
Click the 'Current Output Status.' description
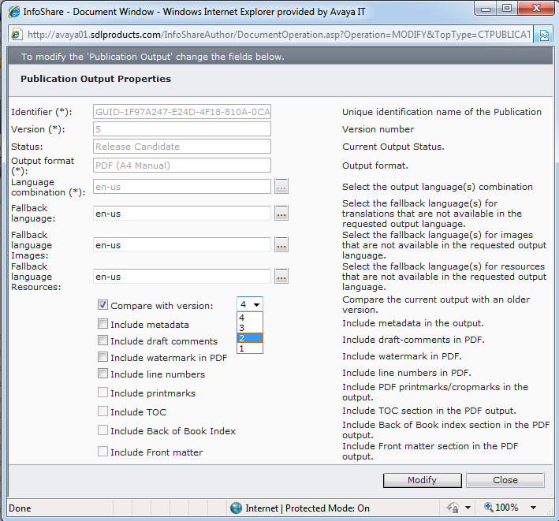pyautogui.click(x=393, y=147)
